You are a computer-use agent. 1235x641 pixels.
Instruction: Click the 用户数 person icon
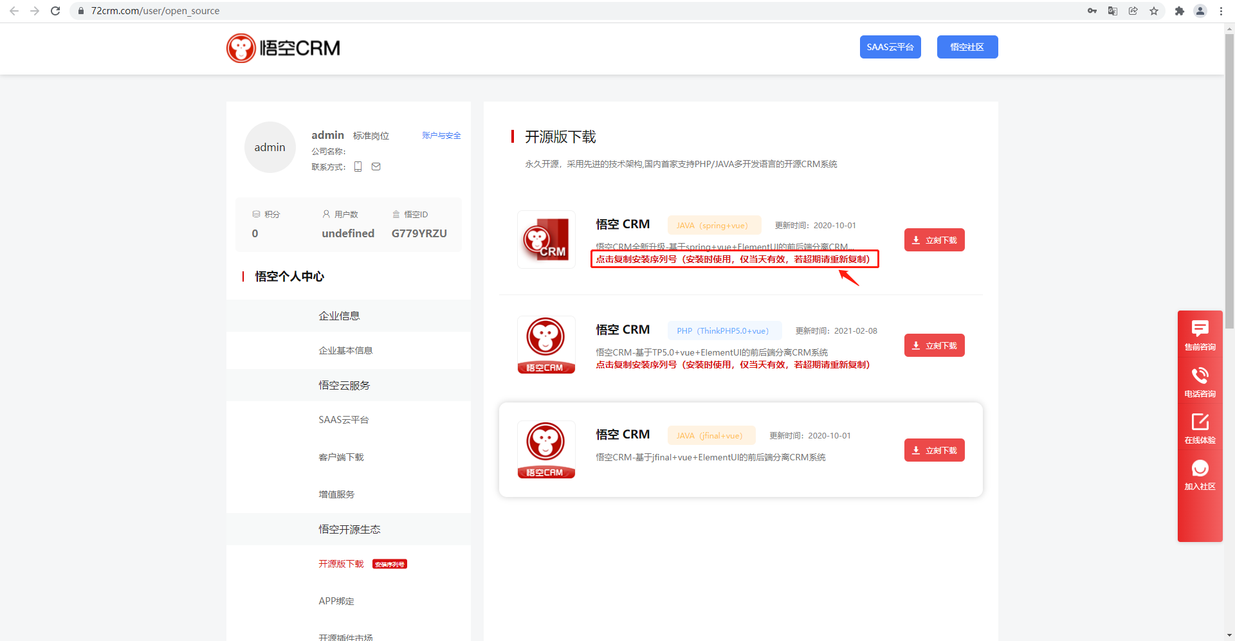326,214
